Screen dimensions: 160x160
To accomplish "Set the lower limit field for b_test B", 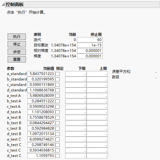I will click(76, 123).
